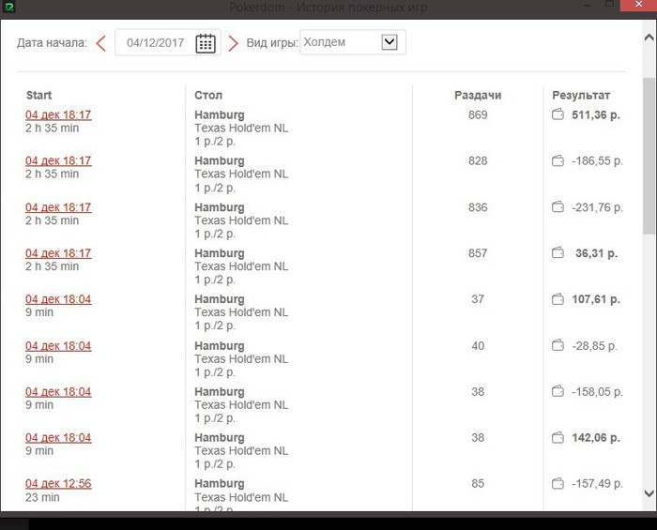The height and width of the screenshot is (530, 657).
Task: Go to previous date with left arrow
Action: pyautogui.click(x=101, y=43)
